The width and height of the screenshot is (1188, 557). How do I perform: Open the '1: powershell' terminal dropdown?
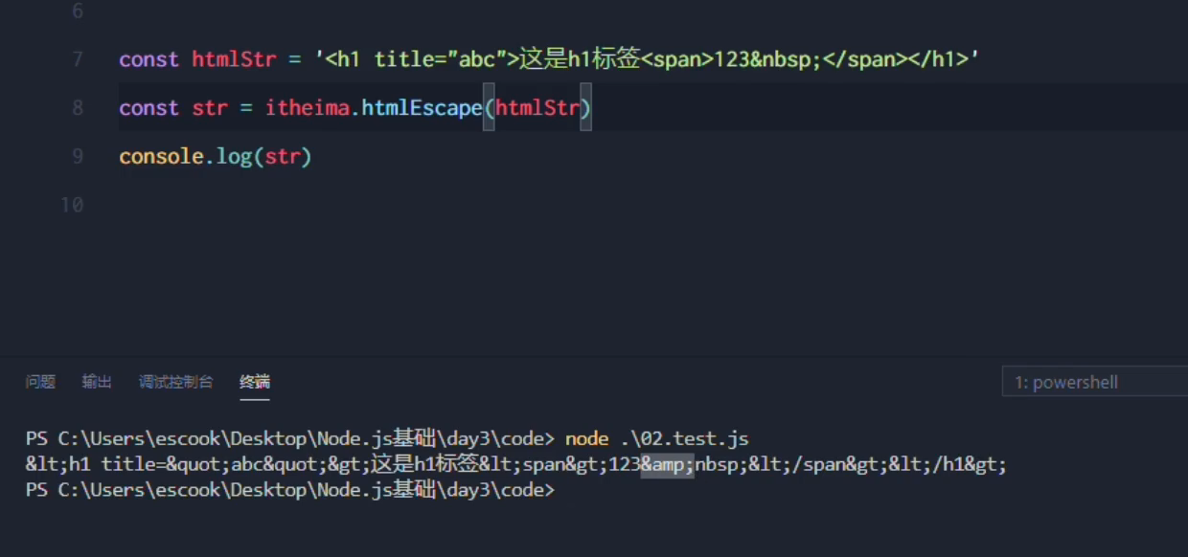pyautogui.click(x=1094, y=383)
